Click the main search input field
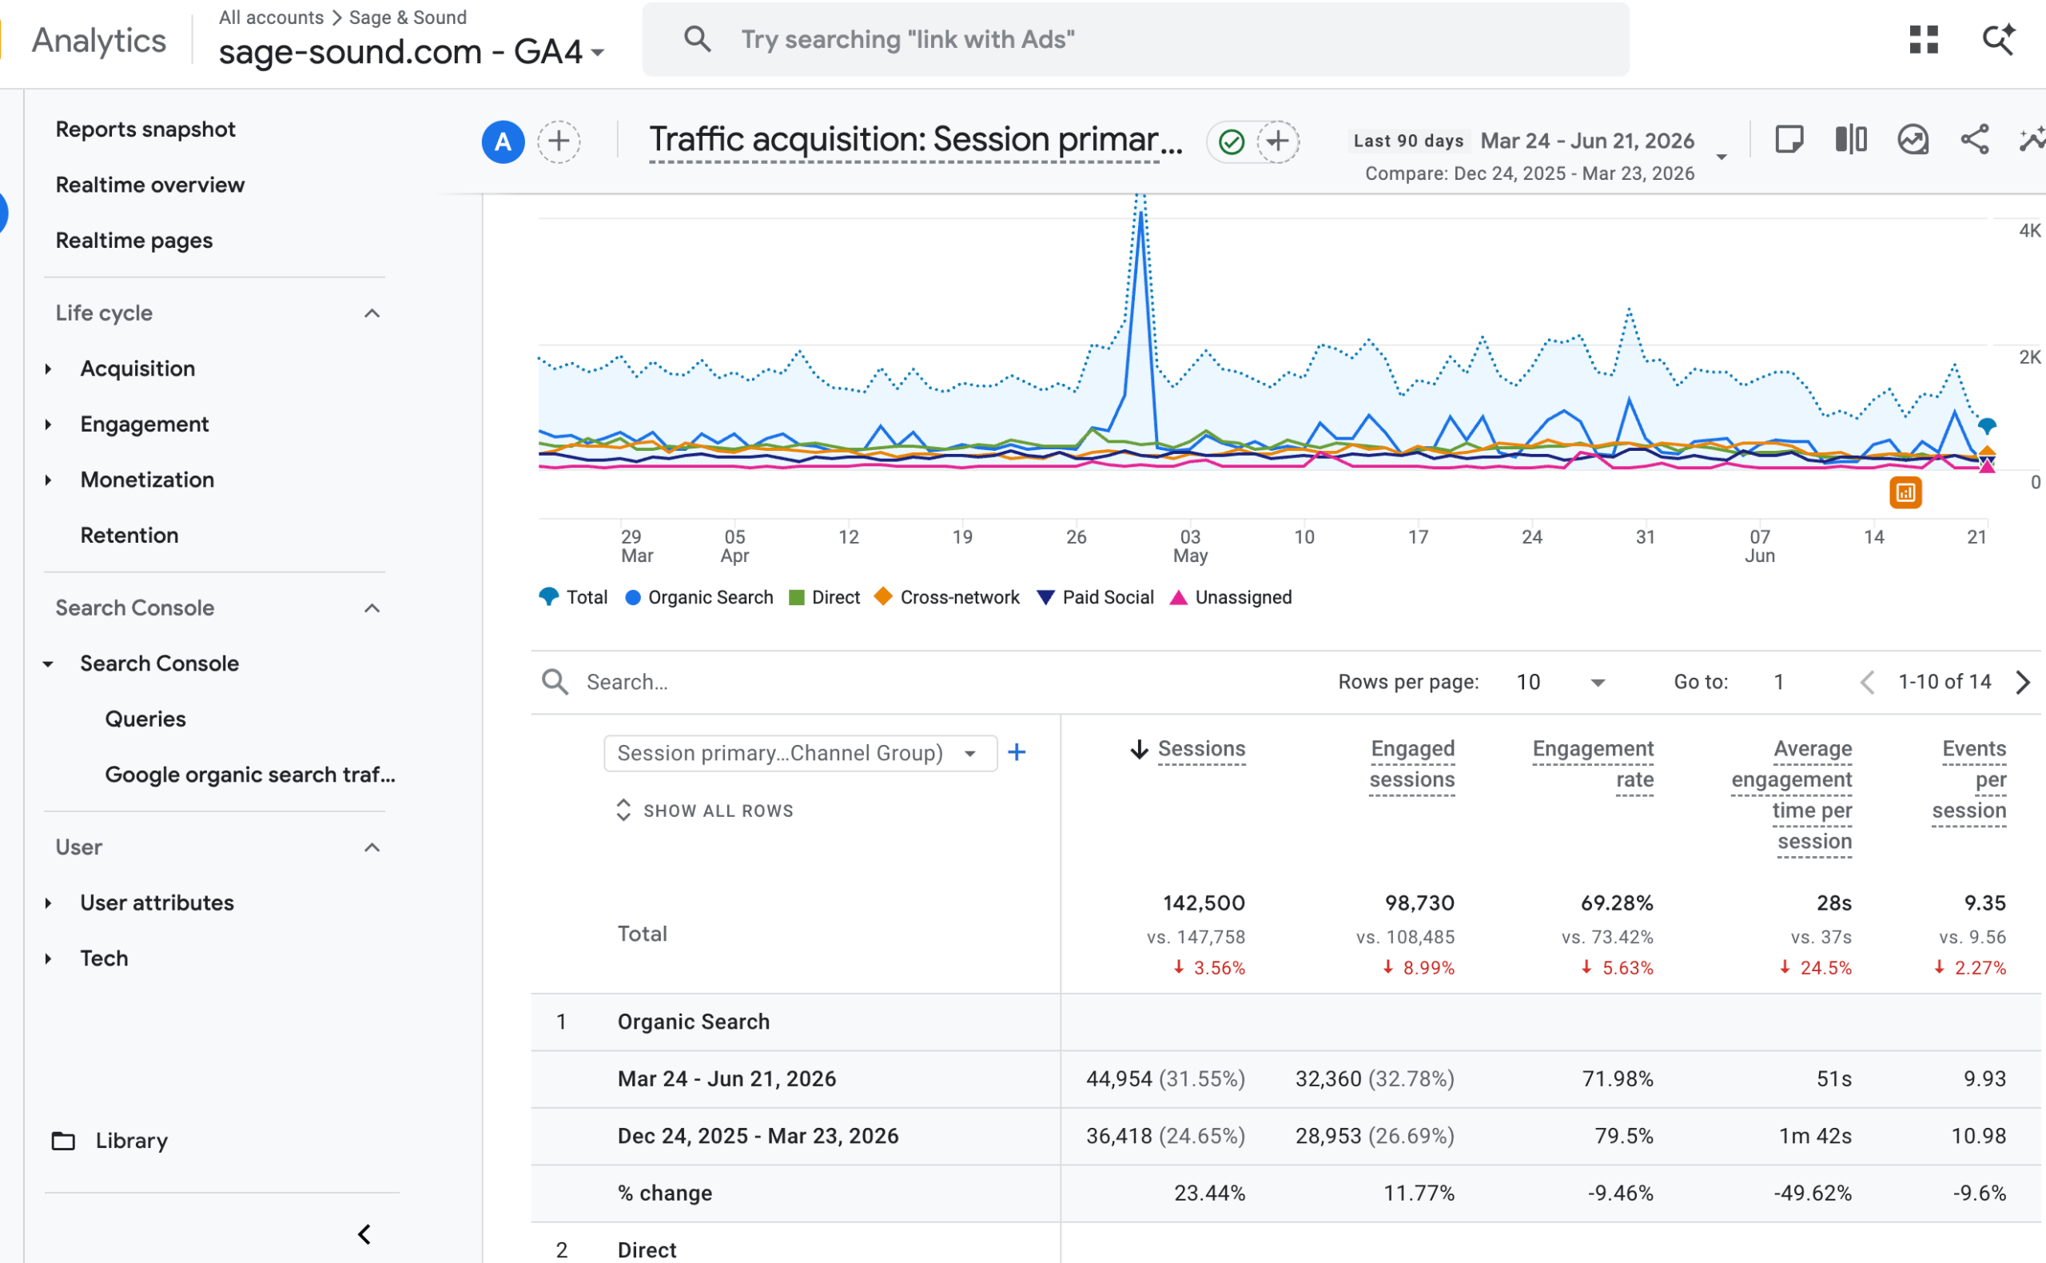The image size is (2046, 1263). (x=1135, y=39)
